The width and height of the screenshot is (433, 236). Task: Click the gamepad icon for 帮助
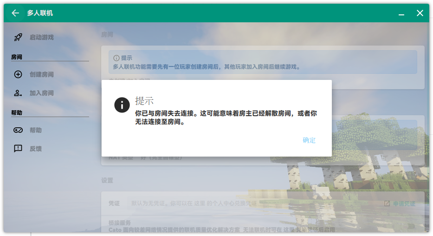(18, 130)
